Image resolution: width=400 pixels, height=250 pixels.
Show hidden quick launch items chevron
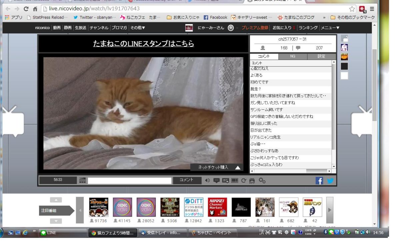tap(34, 231)
